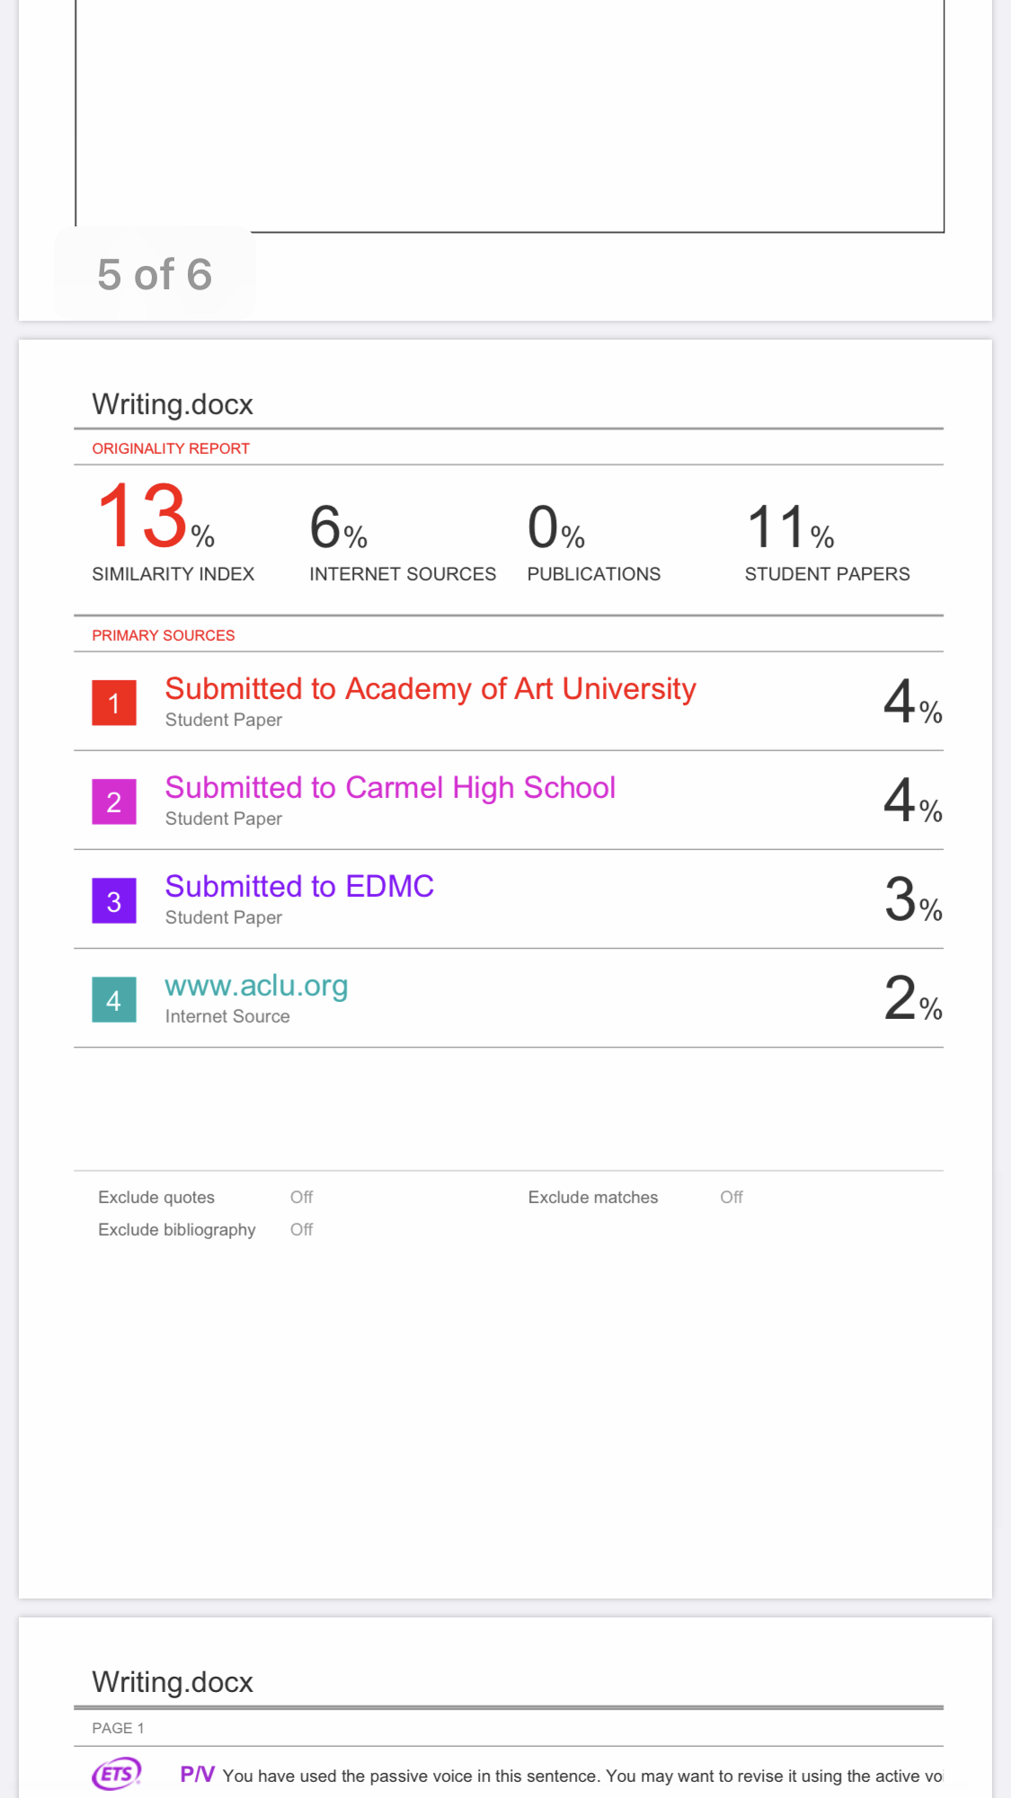Click the Exclude quotes Off setting
The image size is (1011, 1798).
click(301, 1197)
